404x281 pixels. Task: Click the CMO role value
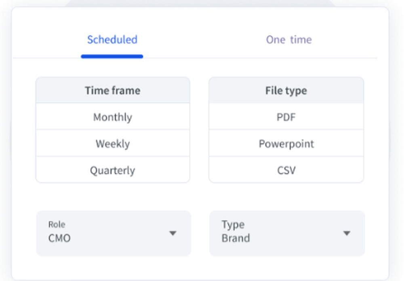tap(60, 239)
